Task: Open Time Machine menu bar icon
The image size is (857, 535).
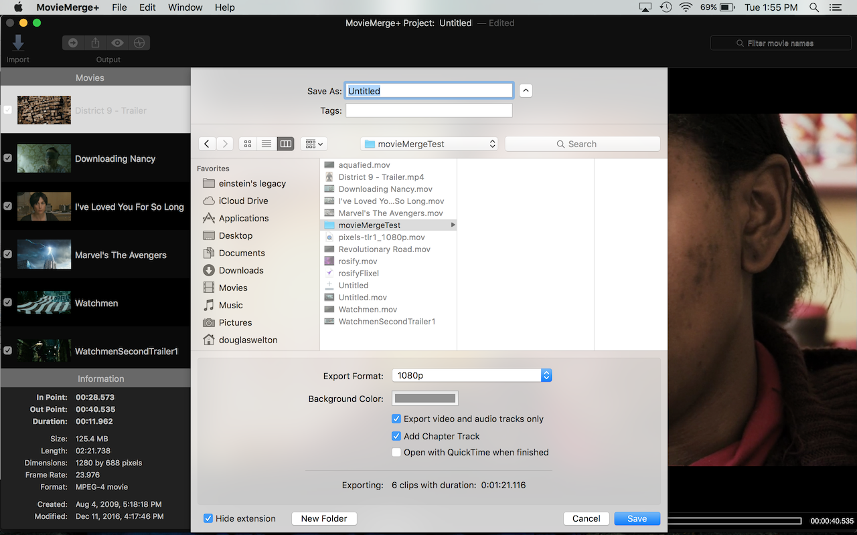Action: [666, 7]
